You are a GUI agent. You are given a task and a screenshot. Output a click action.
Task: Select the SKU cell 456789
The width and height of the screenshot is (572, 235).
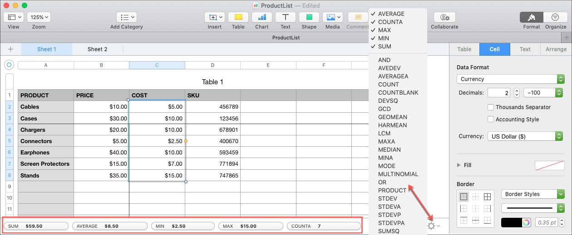pos(212,107)
